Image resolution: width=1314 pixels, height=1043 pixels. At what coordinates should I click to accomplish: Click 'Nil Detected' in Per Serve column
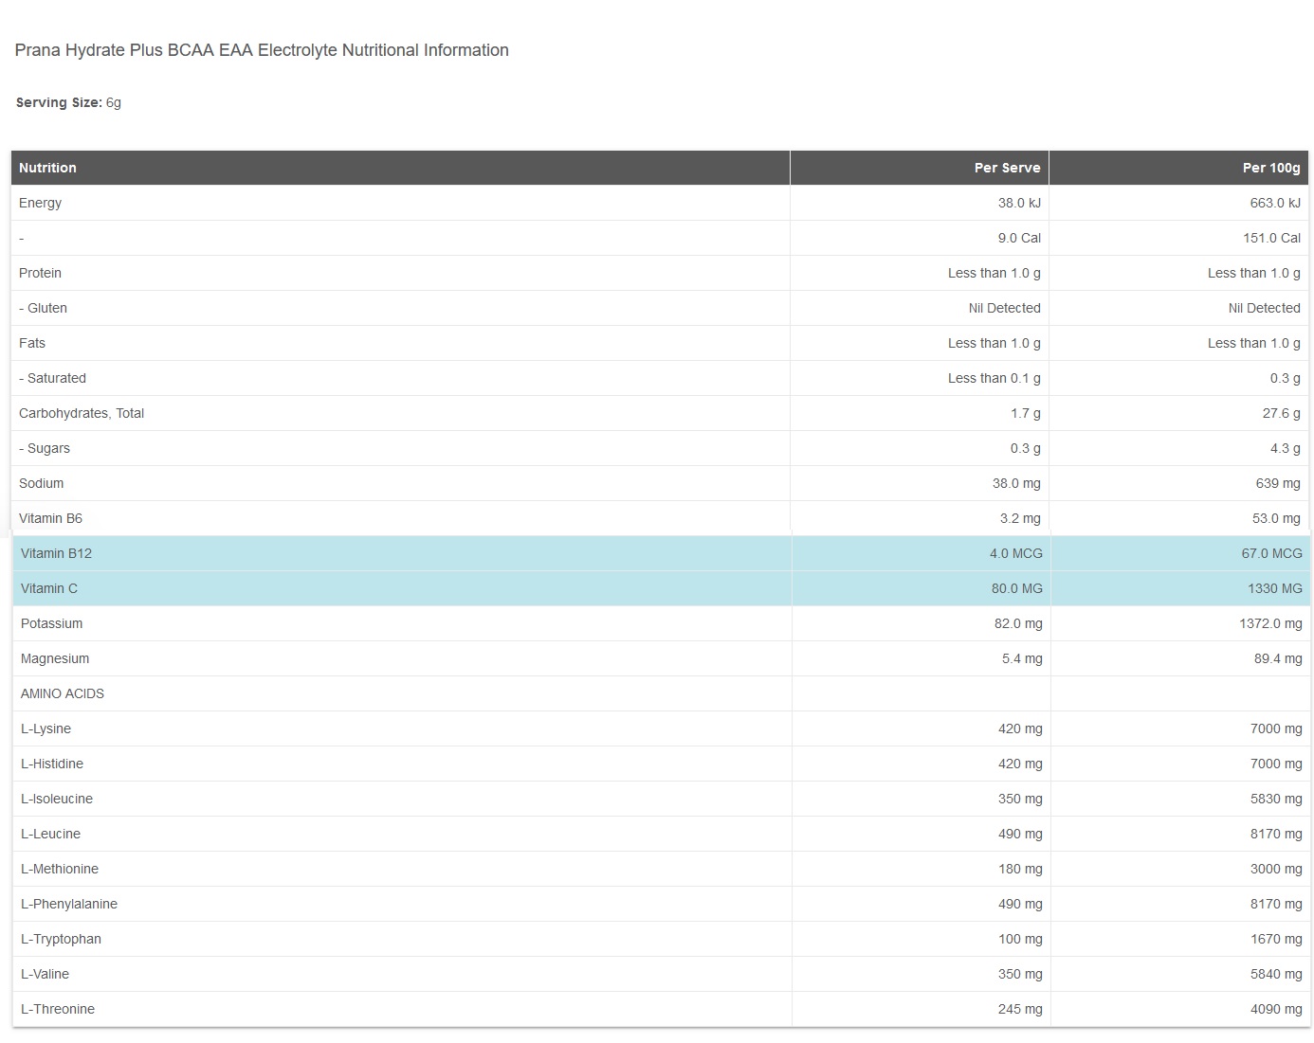1005,308
